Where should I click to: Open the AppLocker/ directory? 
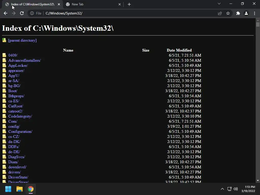(18, 66)
